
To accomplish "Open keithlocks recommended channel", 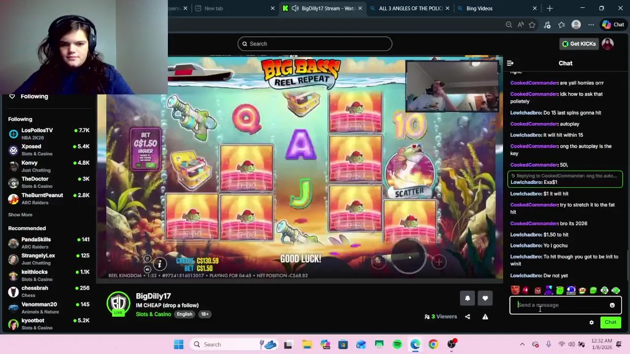I will point(48,275).
